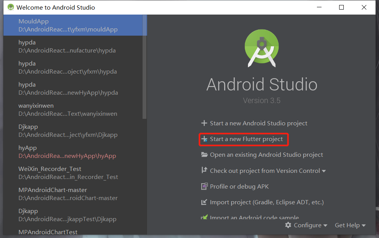This screenshot has width=379, height=238.
Task: Click the recent projects list scrollbar
Action: pyautogui.click(x=144, y=67)
